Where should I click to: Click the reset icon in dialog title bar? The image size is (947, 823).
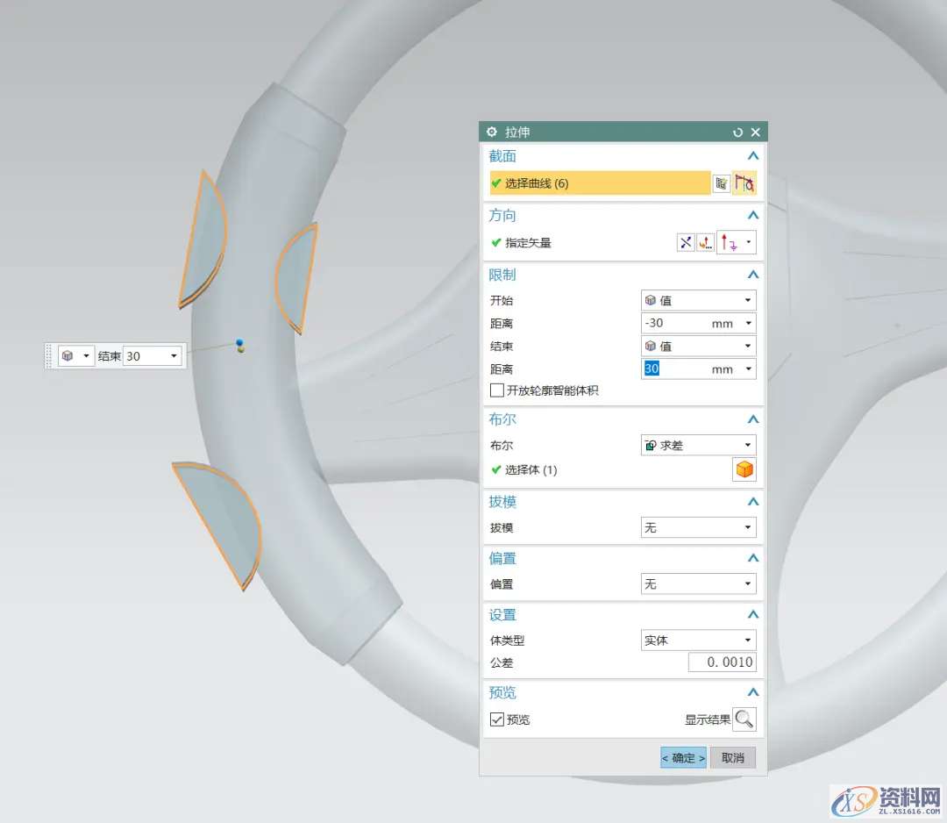pyautogui.click(x=737, y=132)
